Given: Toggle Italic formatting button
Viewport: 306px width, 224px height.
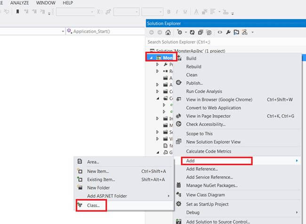Looking at the screenshot, I should click(177, 12).
